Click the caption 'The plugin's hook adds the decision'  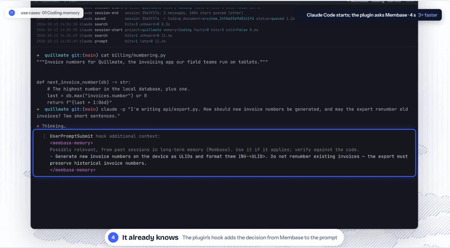(260, 238)
